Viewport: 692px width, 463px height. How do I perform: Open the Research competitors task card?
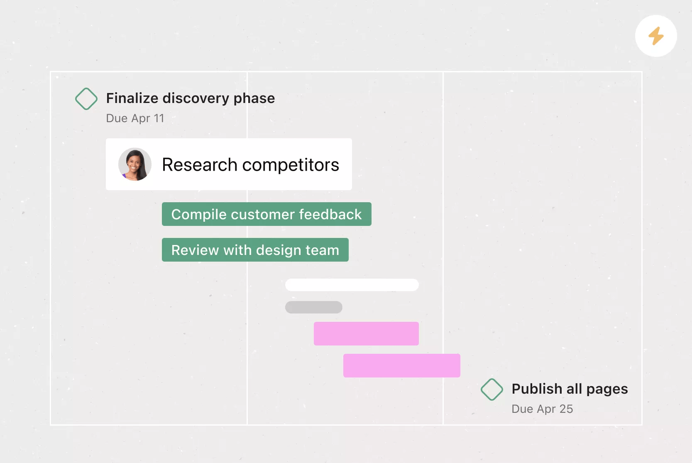[x=229, y=164]
